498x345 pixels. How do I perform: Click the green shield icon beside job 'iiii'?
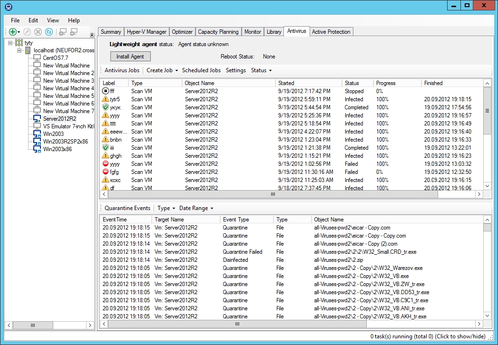coord(106,148)
